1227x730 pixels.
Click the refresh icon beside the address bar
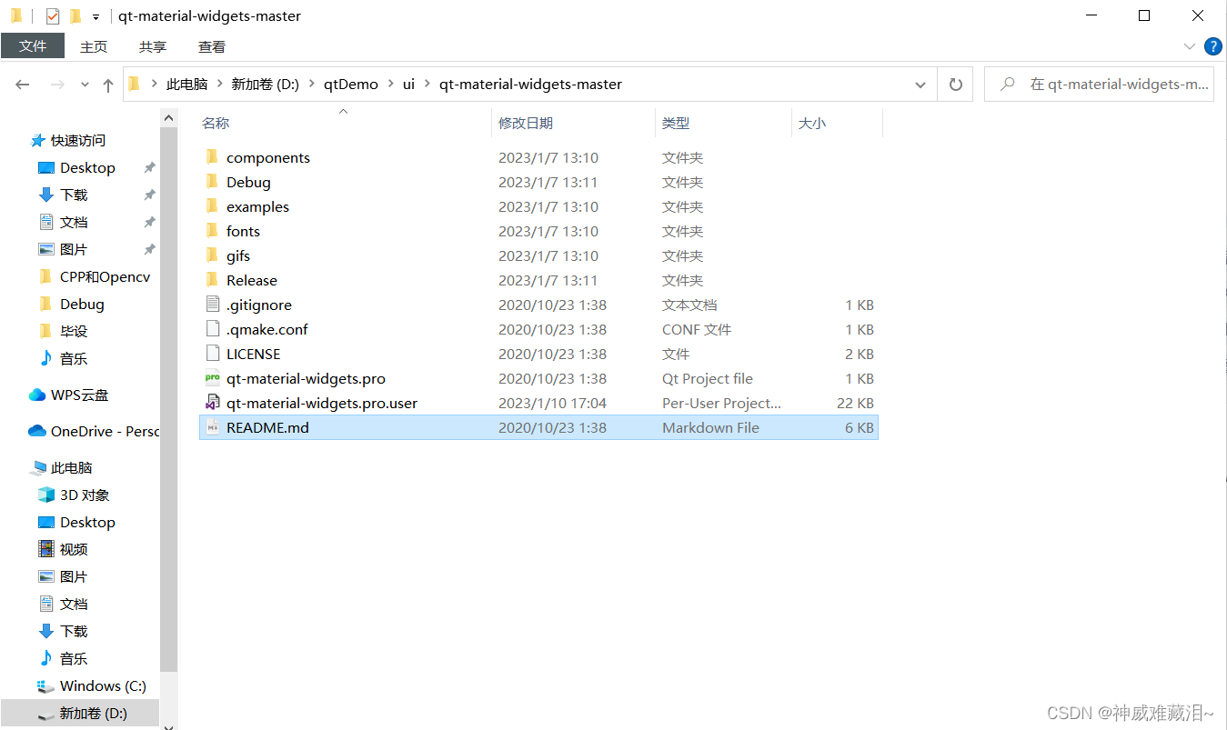(955, 84)
